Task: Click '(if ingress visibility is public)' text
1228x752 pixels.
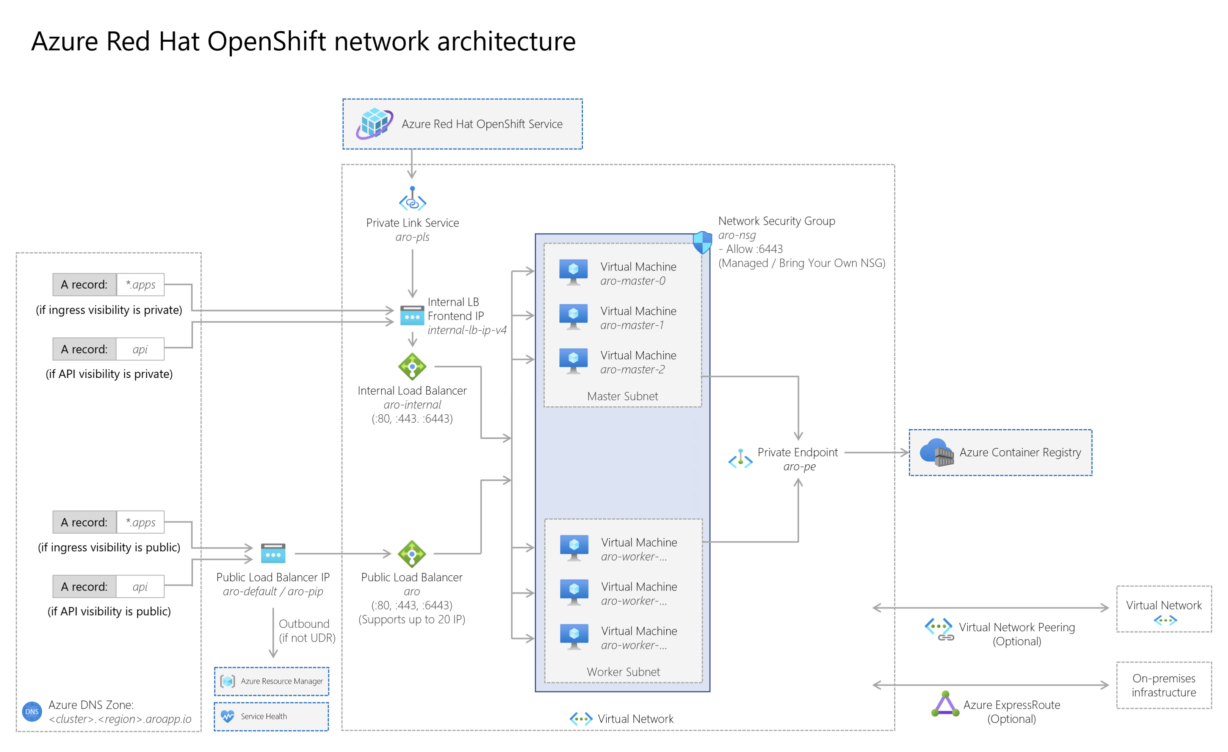Action: tap(109, 547)
